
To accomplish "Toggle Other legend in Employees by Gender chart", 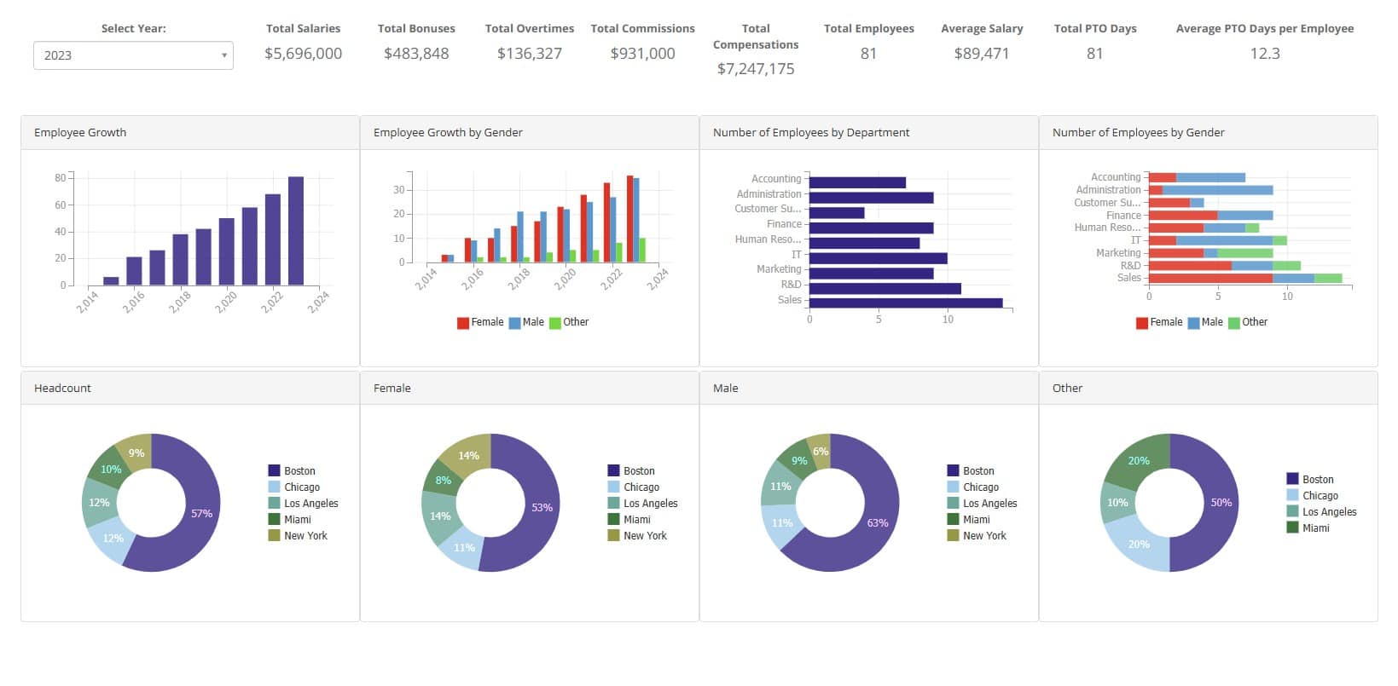I will [x=1248, y=322].
